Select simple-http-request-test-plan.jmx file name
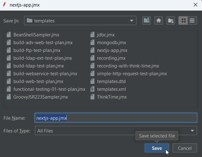 click(132, 74)
